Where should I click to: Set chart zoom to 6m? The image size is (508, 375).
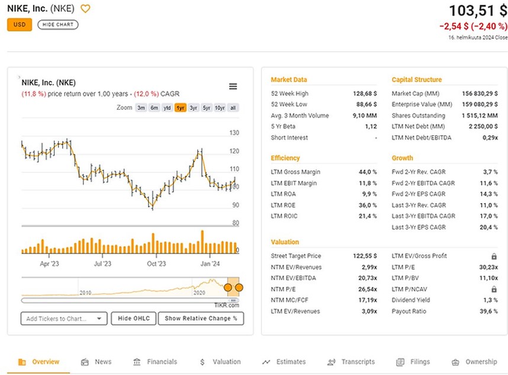point(154,108)
